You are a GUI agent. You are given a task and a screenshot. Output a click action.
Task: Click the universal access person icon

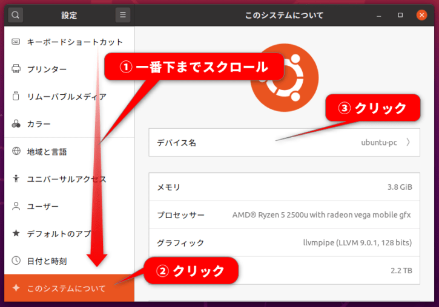[x=16, y=178]
